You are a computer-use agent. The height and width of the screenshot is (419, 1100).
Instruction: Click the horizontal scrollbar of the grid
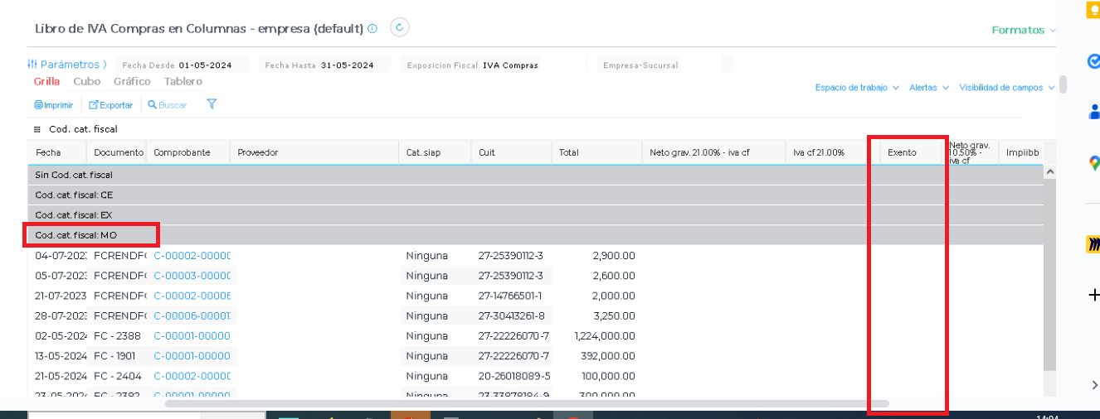pyautogui.click(x=527, y=404)
